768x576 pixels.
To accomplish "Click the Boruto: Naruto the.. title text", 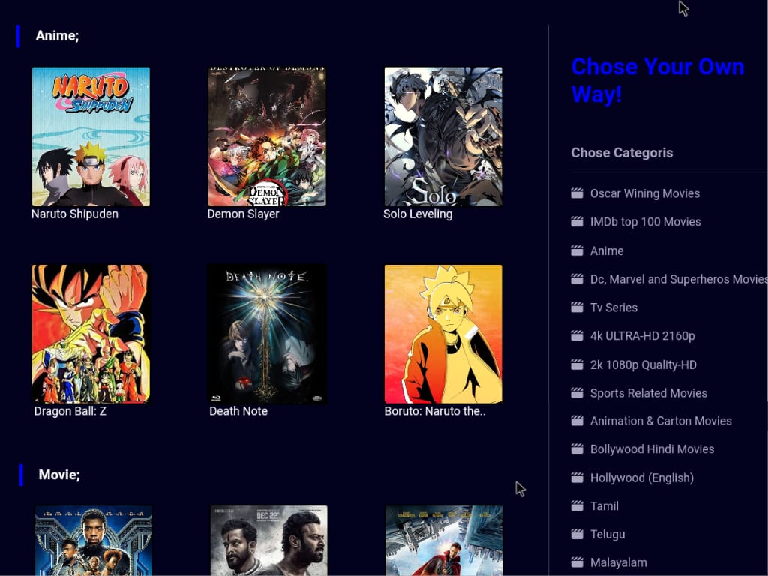I will click(x=435, y=411).
